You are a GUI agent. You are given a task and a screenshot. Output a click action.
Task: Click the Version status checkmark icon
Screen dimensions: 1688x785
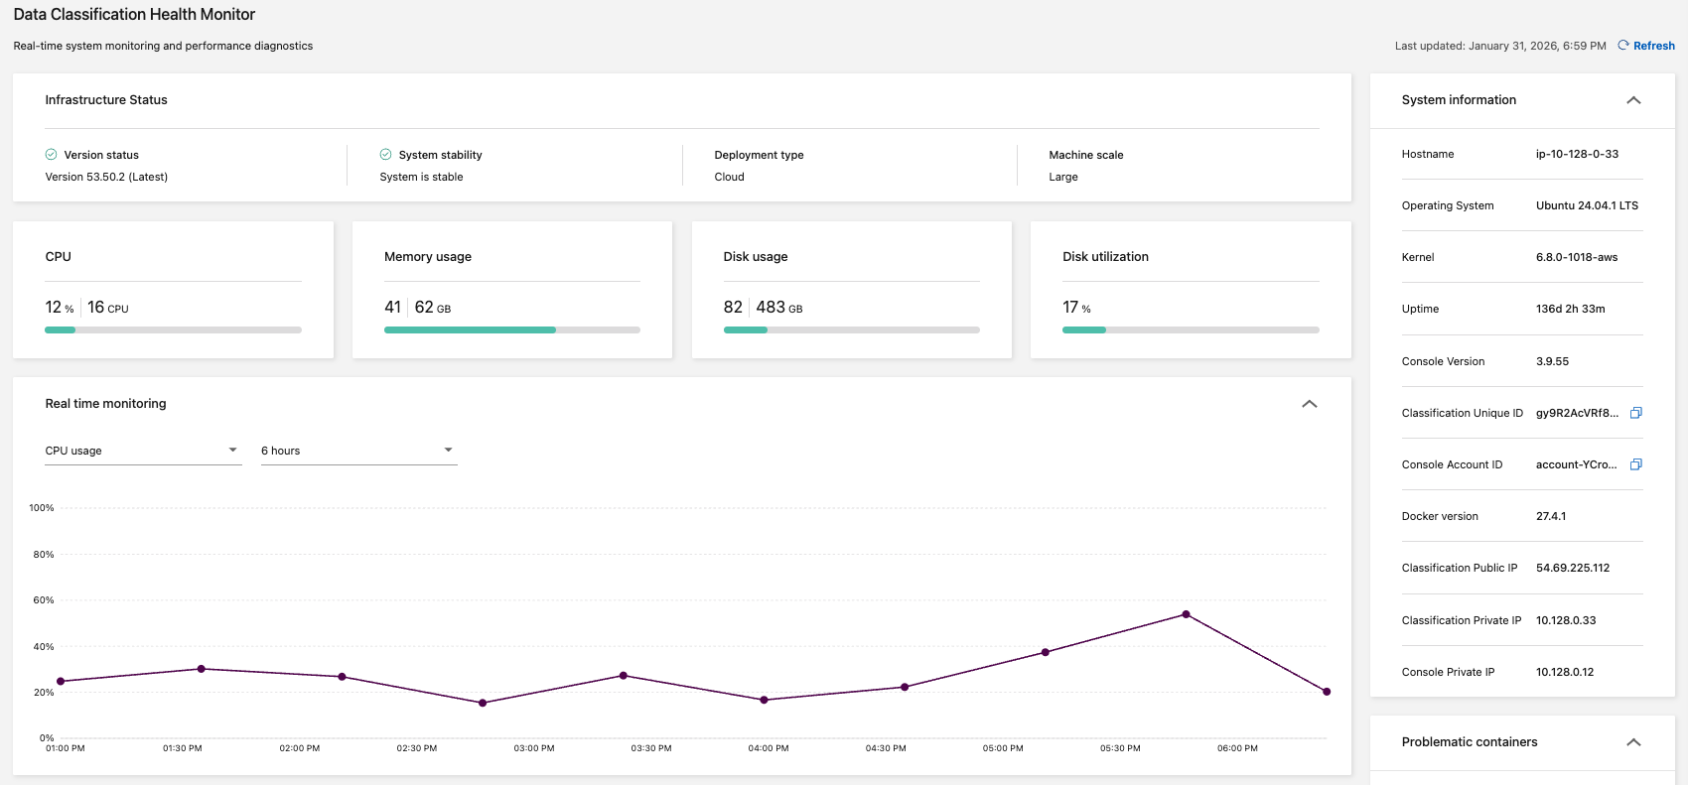pos(51,155)
